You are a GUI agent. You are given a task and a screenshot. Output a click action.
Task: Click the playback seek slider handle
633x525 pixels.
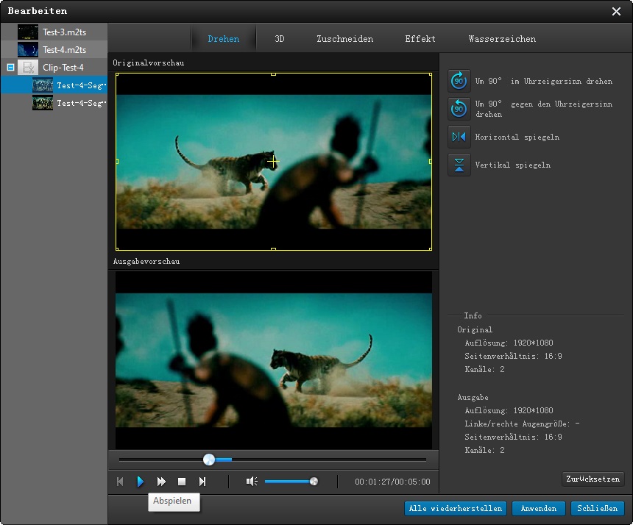209,460
